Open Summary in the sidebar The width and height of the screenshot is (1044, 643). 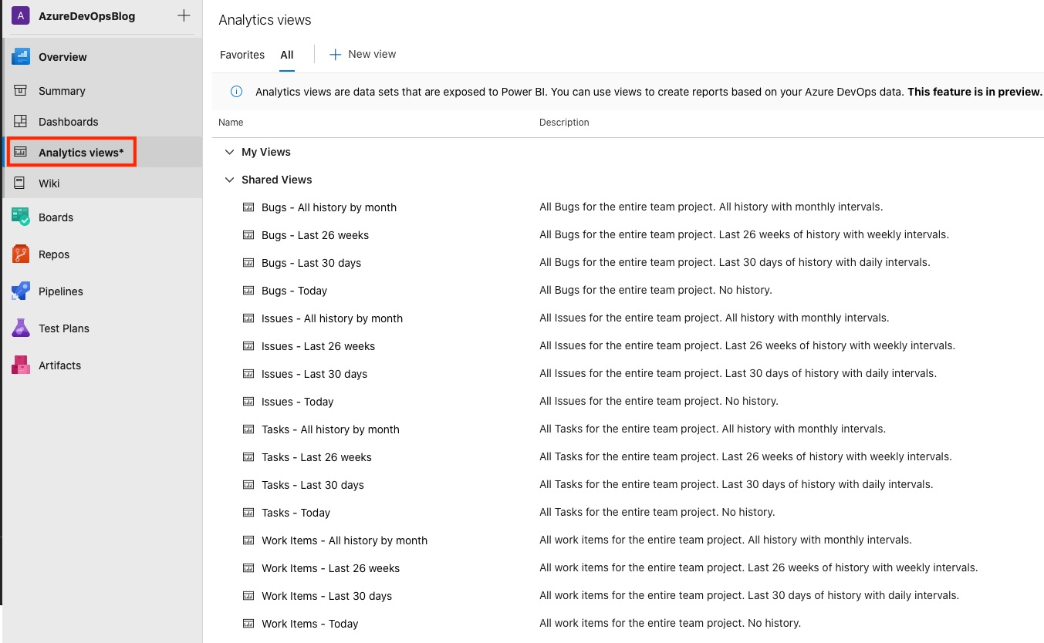click(x=62, y=91)
